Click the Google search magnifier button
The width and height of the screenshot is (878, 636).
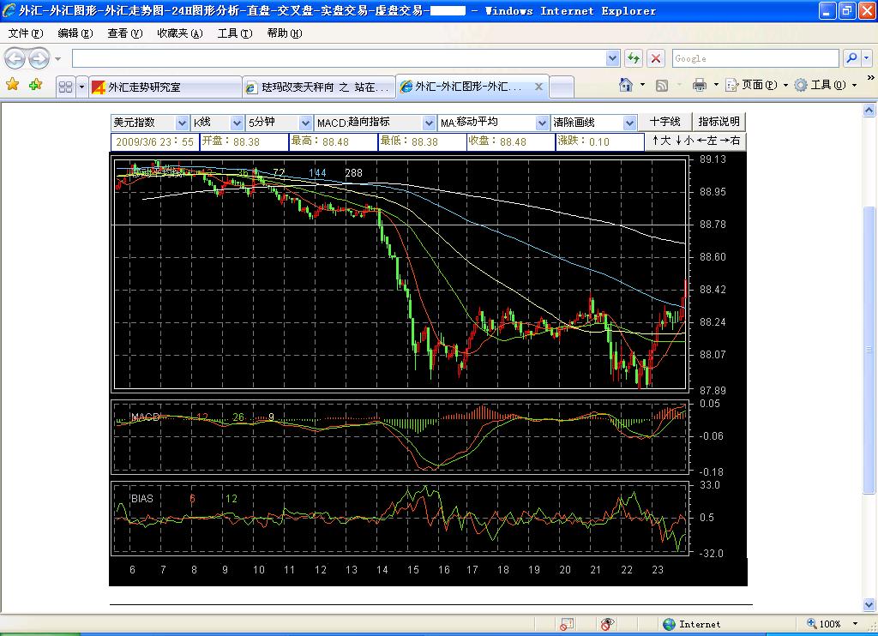[851, 58]
